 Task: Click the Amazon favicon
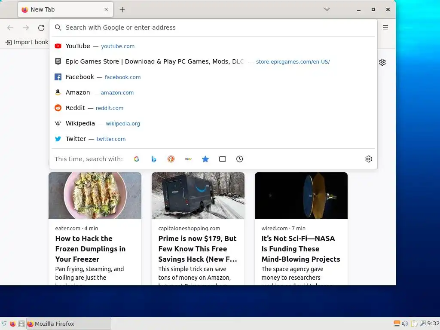[x=58, y=92]
